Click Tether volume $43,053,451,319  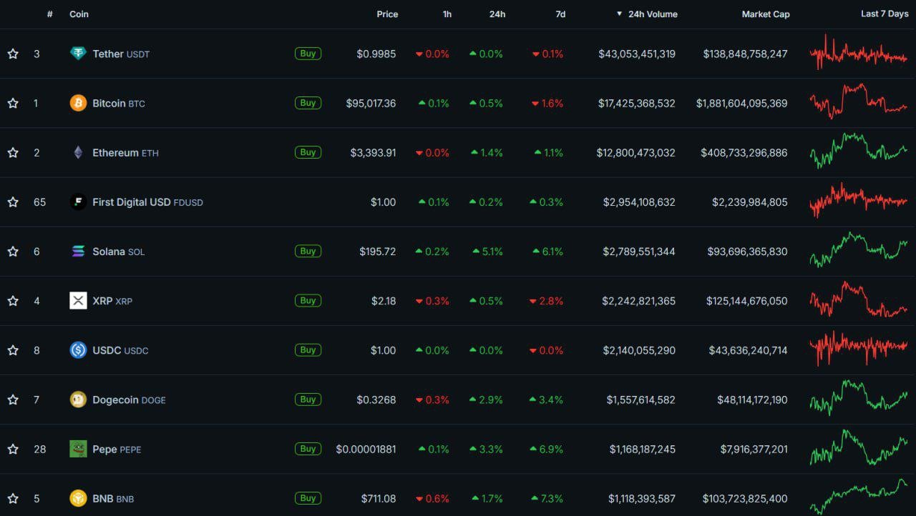(x=637, y=54)
